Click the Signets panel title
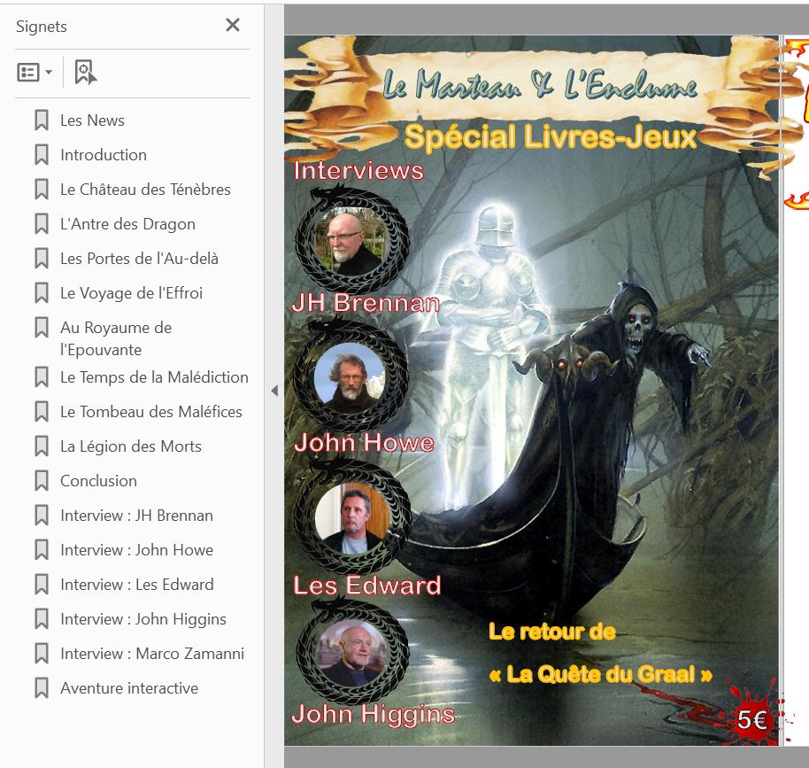The width and height of the screenshot is (809, 768). pyautogui.click(x=42, y=27)
